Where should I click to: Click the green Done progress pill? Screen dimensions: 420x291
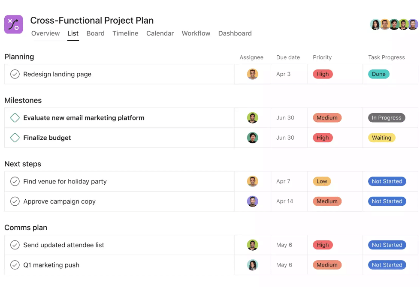coord(378,74)
